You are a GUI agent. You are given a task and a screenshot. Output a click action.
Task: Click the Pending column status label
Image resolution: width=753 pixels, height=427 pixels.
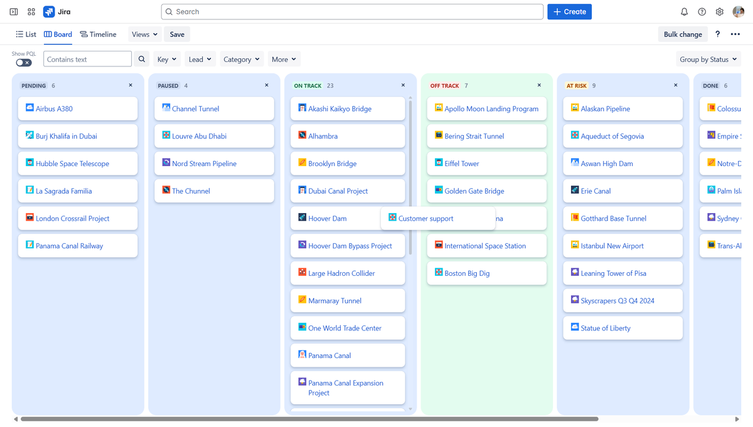point(33,85)
